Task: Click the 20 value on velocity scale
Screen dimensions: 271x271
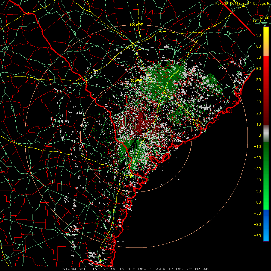Action: (259, 113)
